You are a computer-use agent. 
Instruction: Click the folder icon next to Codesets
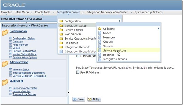click(100, 29)
